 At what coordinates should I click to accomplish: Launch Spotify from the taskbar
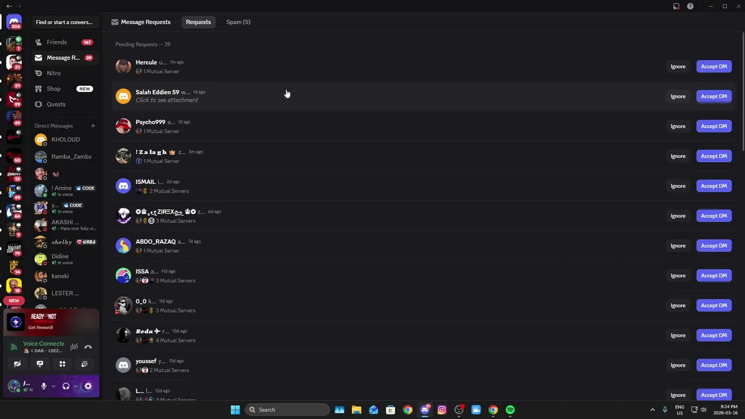point(510,410)
